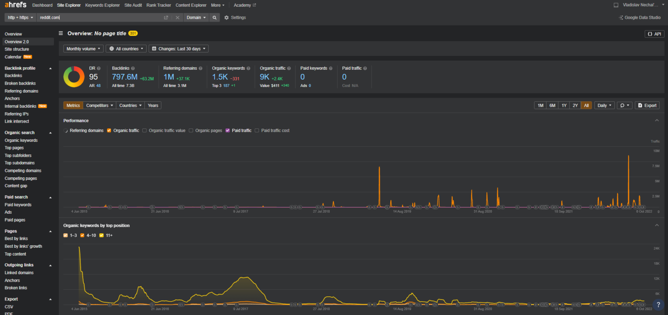
Task: Toggle the 4–10 position checkbox
Action: [82, 235]
